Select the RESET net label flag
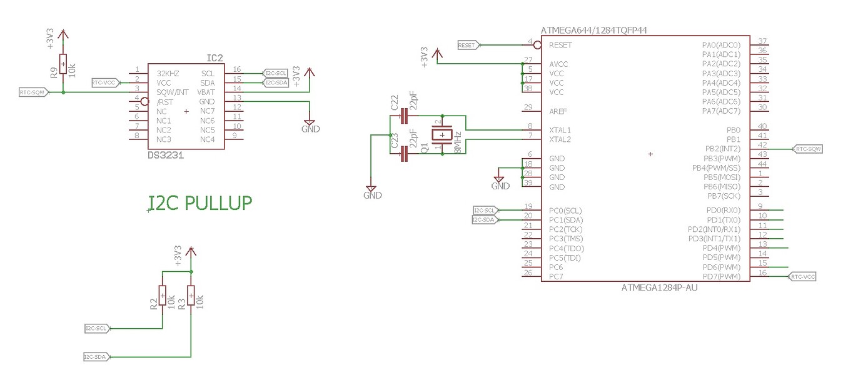Viewport: 863px width, 385px height. pos(467,45)
